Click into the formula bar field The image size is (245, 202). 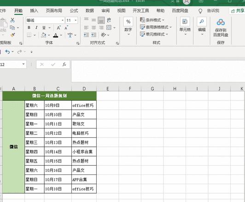158,71
